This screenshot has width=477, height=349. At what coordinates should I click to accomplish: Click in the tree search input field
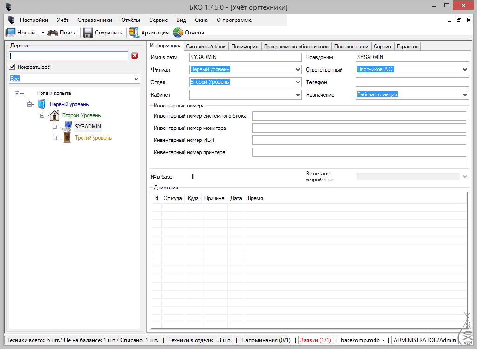(68, 56)
